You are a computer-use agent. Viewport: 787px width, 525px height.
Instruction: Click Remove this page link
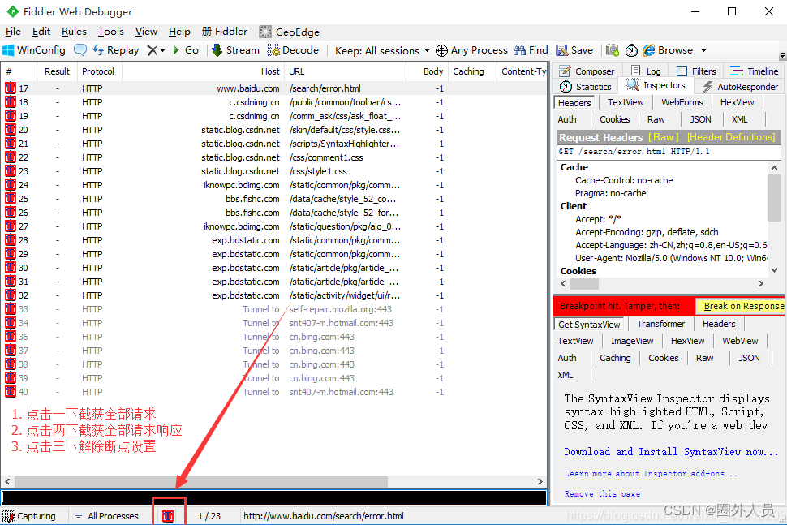[x=602, y=494]
